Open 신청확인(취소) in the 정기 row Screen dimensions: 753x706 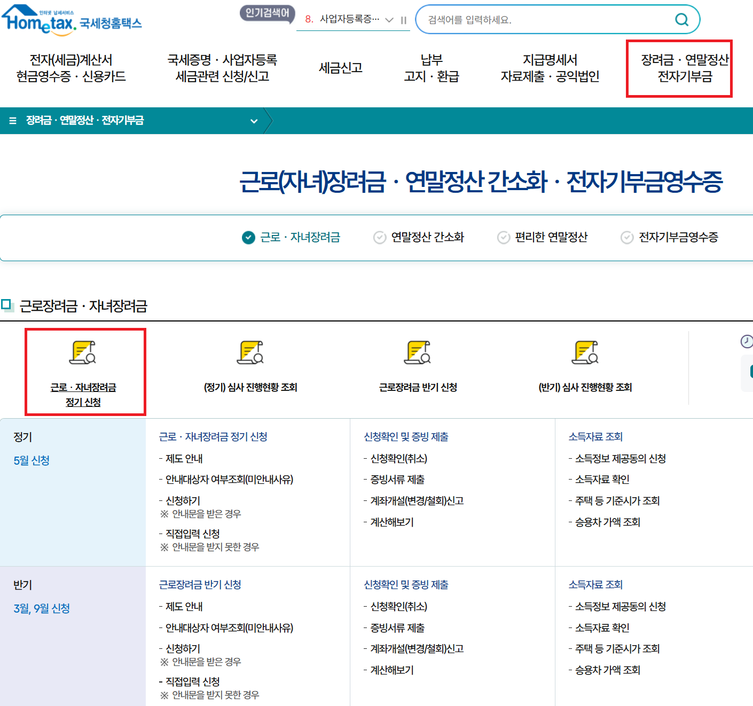pyautogui.click(x=399, y=459)
